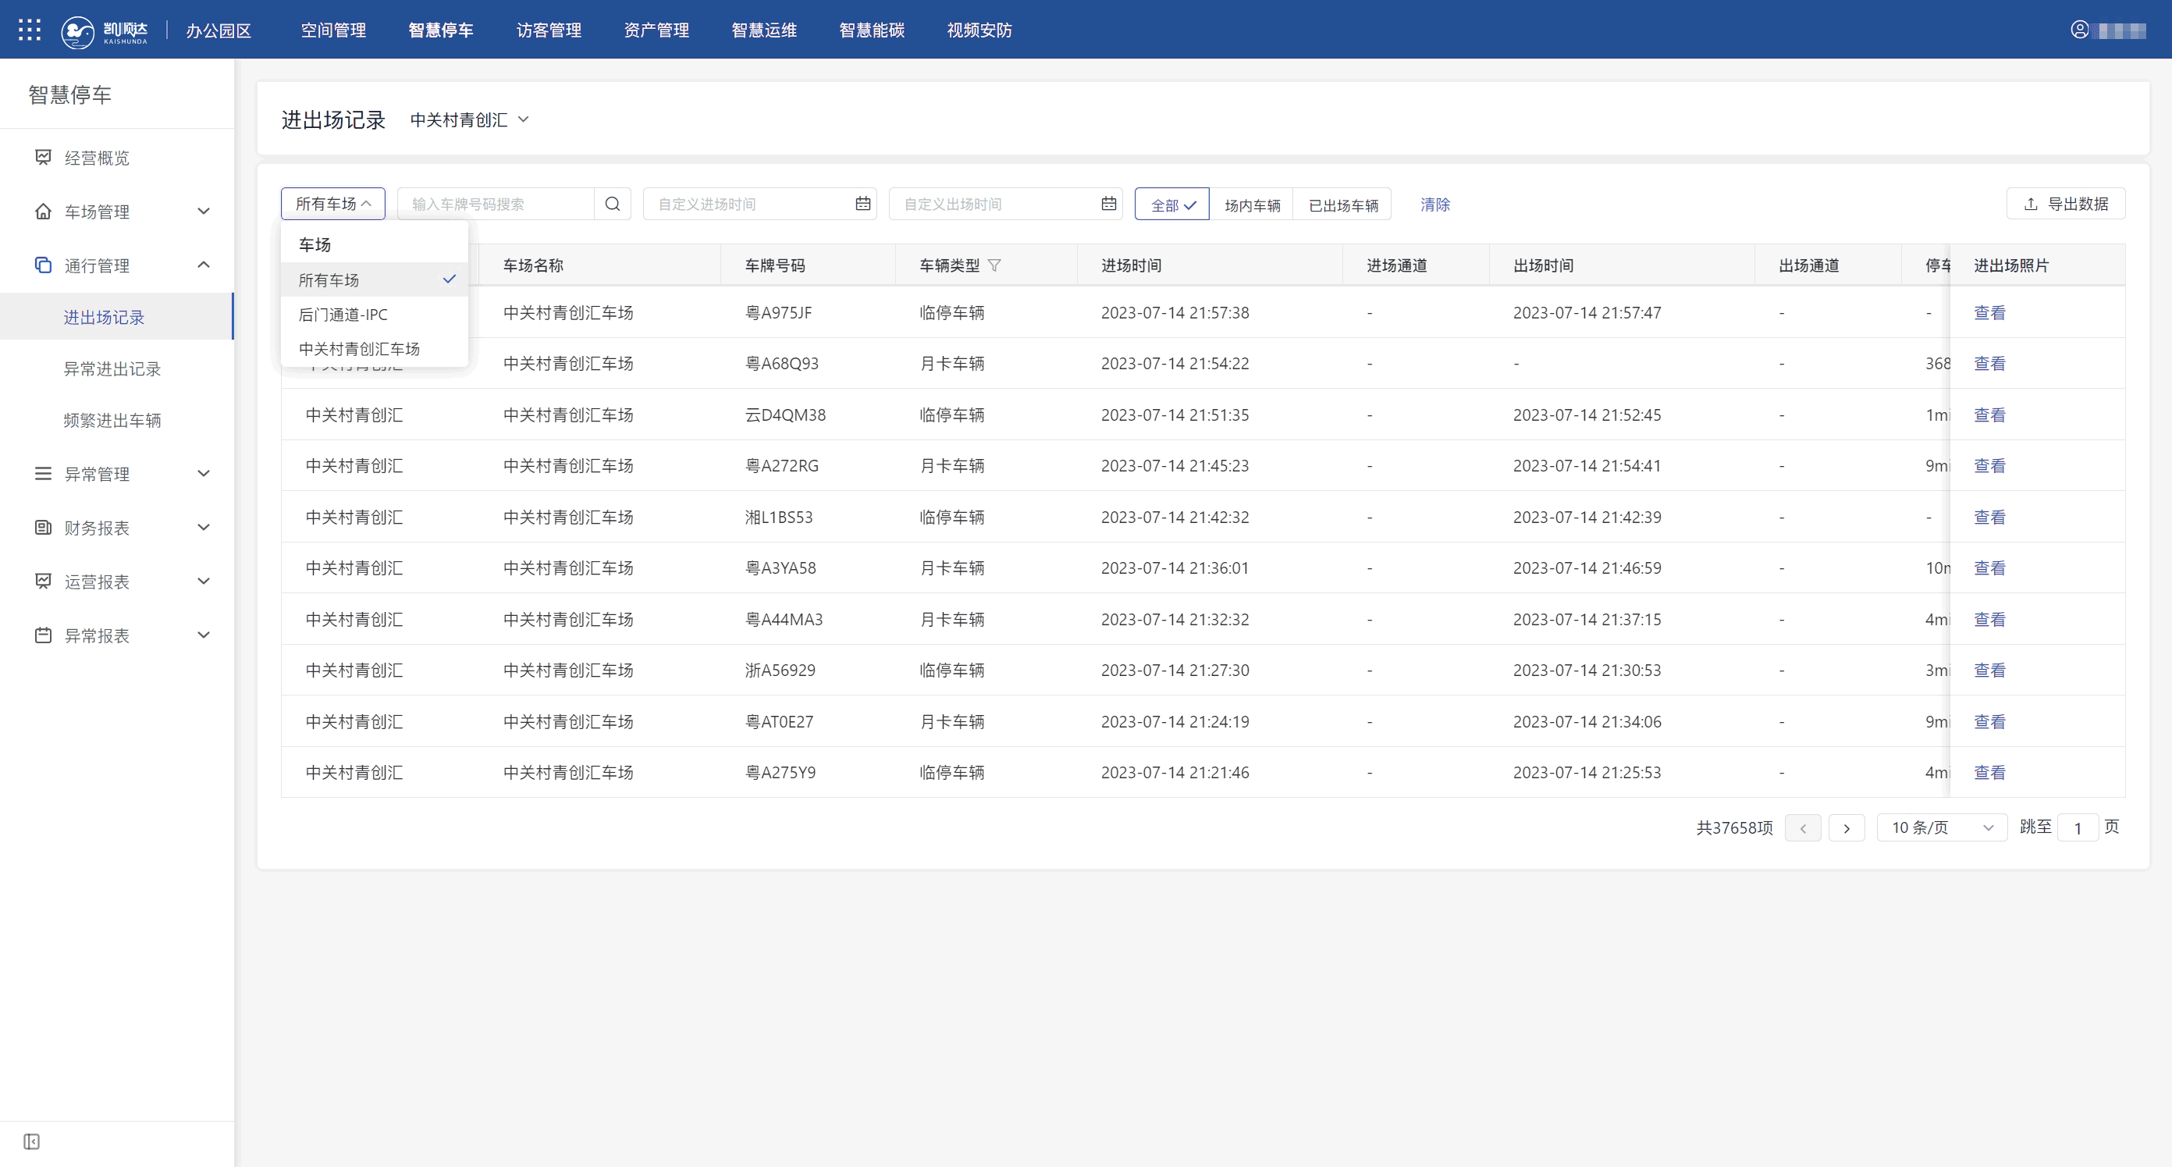Click the vehicle type filter funnel icon
The height and width of the screenshot is (1167, 2172).
(x=994, y=265)
